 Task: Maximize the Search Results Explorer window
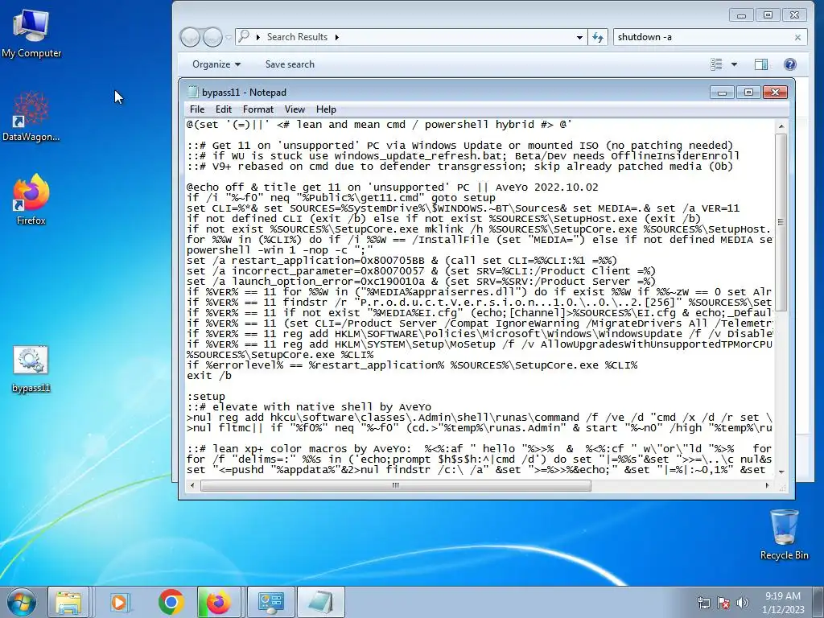click(x=768, y=15)
